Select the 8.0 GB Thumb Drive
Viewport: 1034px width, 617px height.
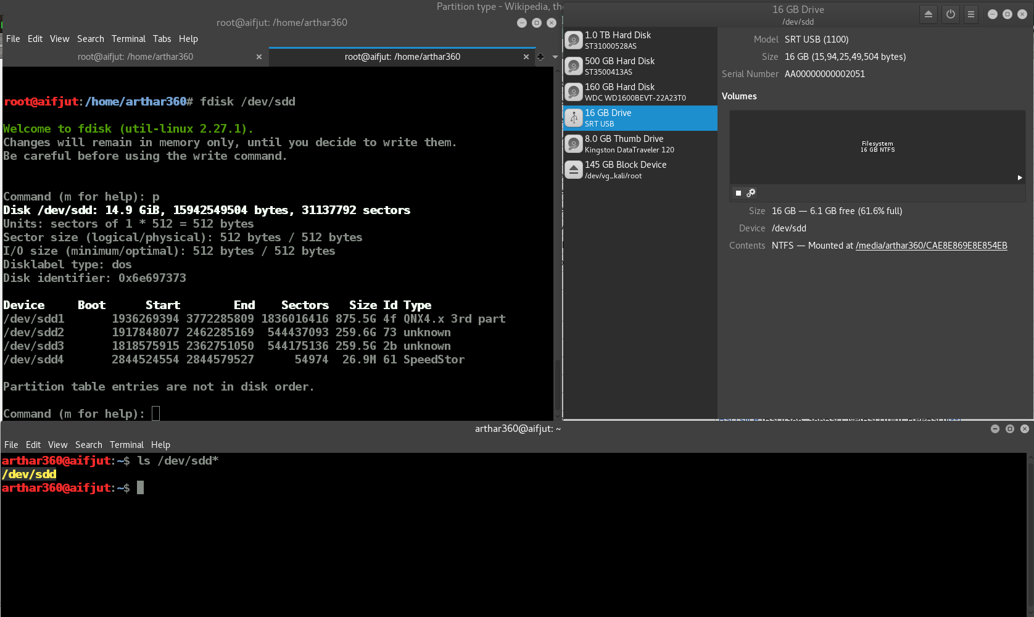pyautogui.click(x=640, y=144)
